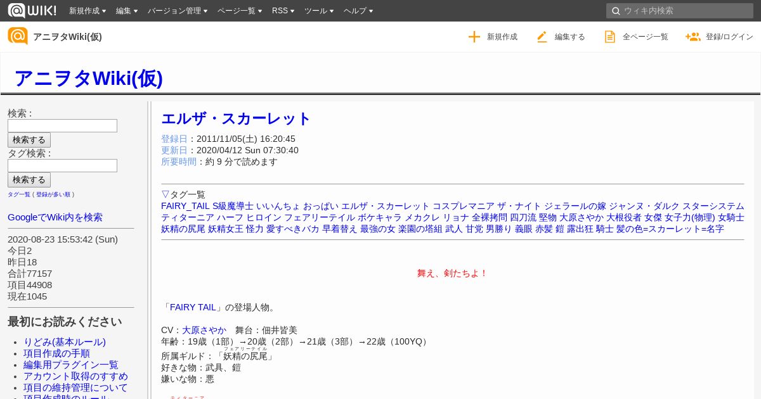This screenshot has width=761, height=399.
Task: Open the ジェラールの嫁 tag
Action: 575,206
